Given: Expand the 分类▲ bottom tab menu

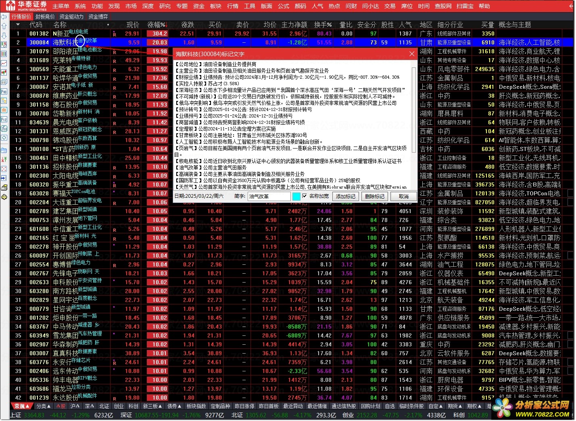Looking at the screenshot, I should pyautogui.click(x=44, y=406).
